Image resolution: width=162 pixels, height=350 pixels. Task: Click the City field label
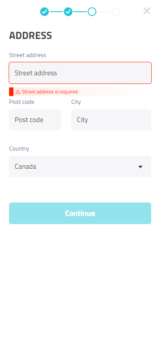[x=76, y=102]
